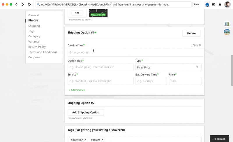The height and width of the screenshot is (142, 233).
Task: Delete Shipping Option #1
Action: [x=191, y=33]
